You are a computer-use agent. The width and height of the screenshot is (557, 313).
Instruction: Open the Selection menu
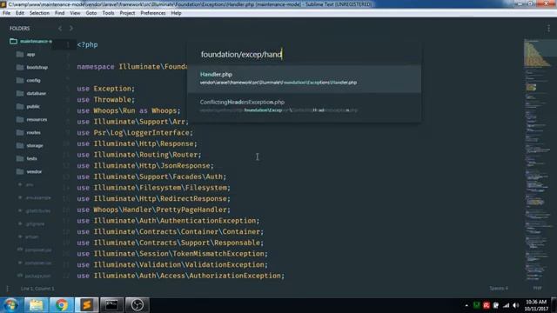(39, 13)
